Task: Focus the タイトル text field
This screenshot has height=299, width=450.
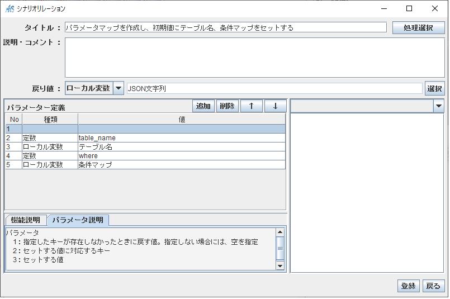Action: pos(226,28)
